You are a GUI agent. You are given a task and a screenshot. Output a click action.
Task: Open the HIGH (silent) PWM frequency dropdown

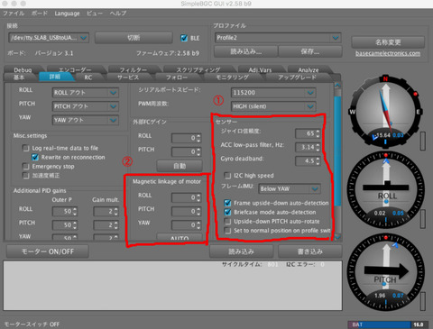point(273,106)
